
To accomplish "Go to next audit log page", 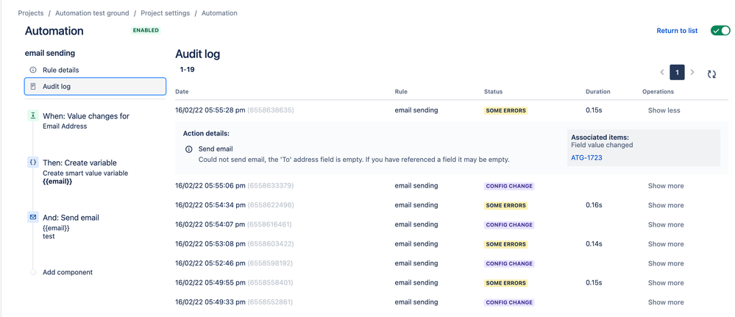I will click(692, 73).
